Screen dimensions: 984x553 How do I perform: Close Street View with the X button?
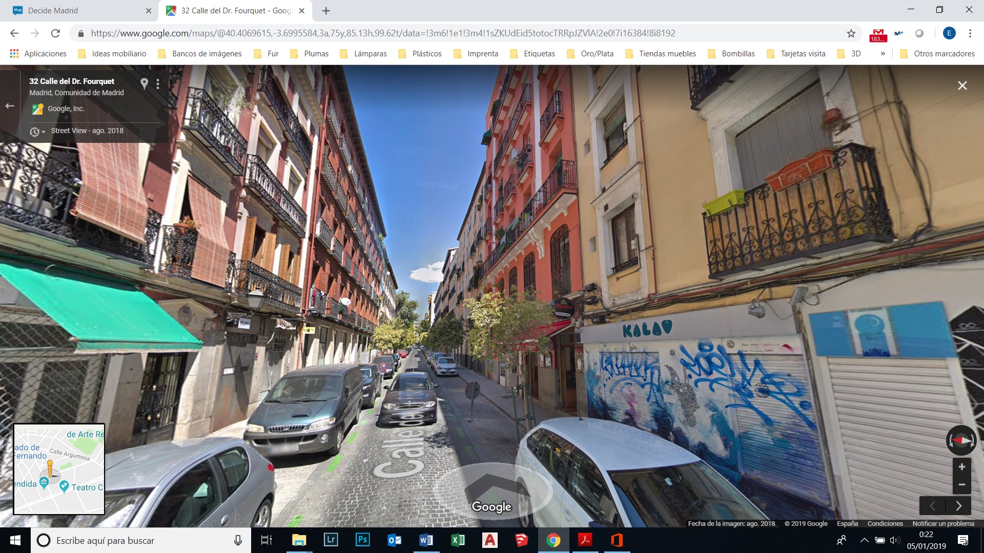pos(962,86)
